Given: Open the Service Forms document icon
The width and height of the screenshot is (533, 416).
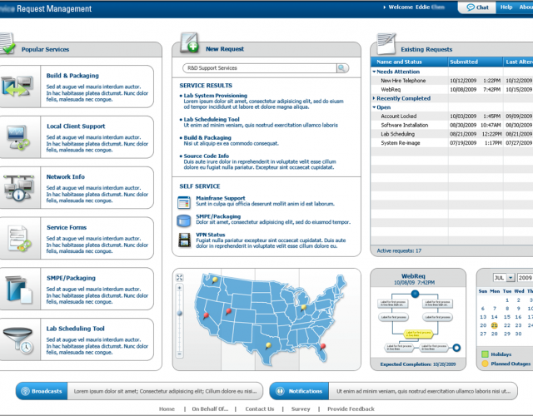Looking at the screenshot, I should click(x=20, y=239).
